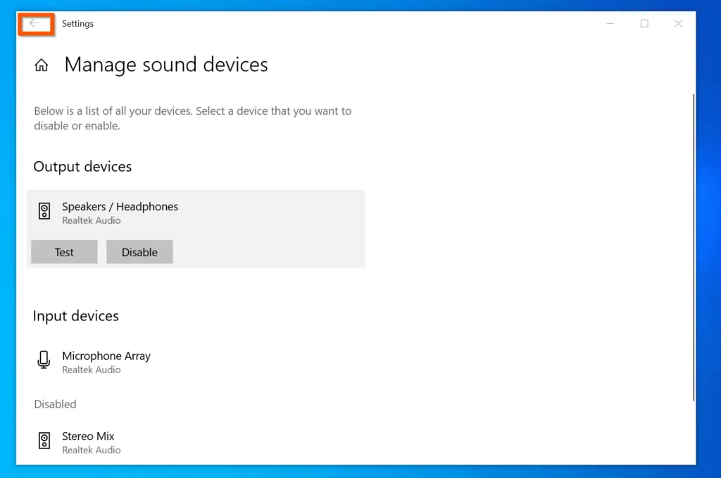Click the Output devices heading
The image size is (721, 478).
pyautogui.click(x=82, y=167)
